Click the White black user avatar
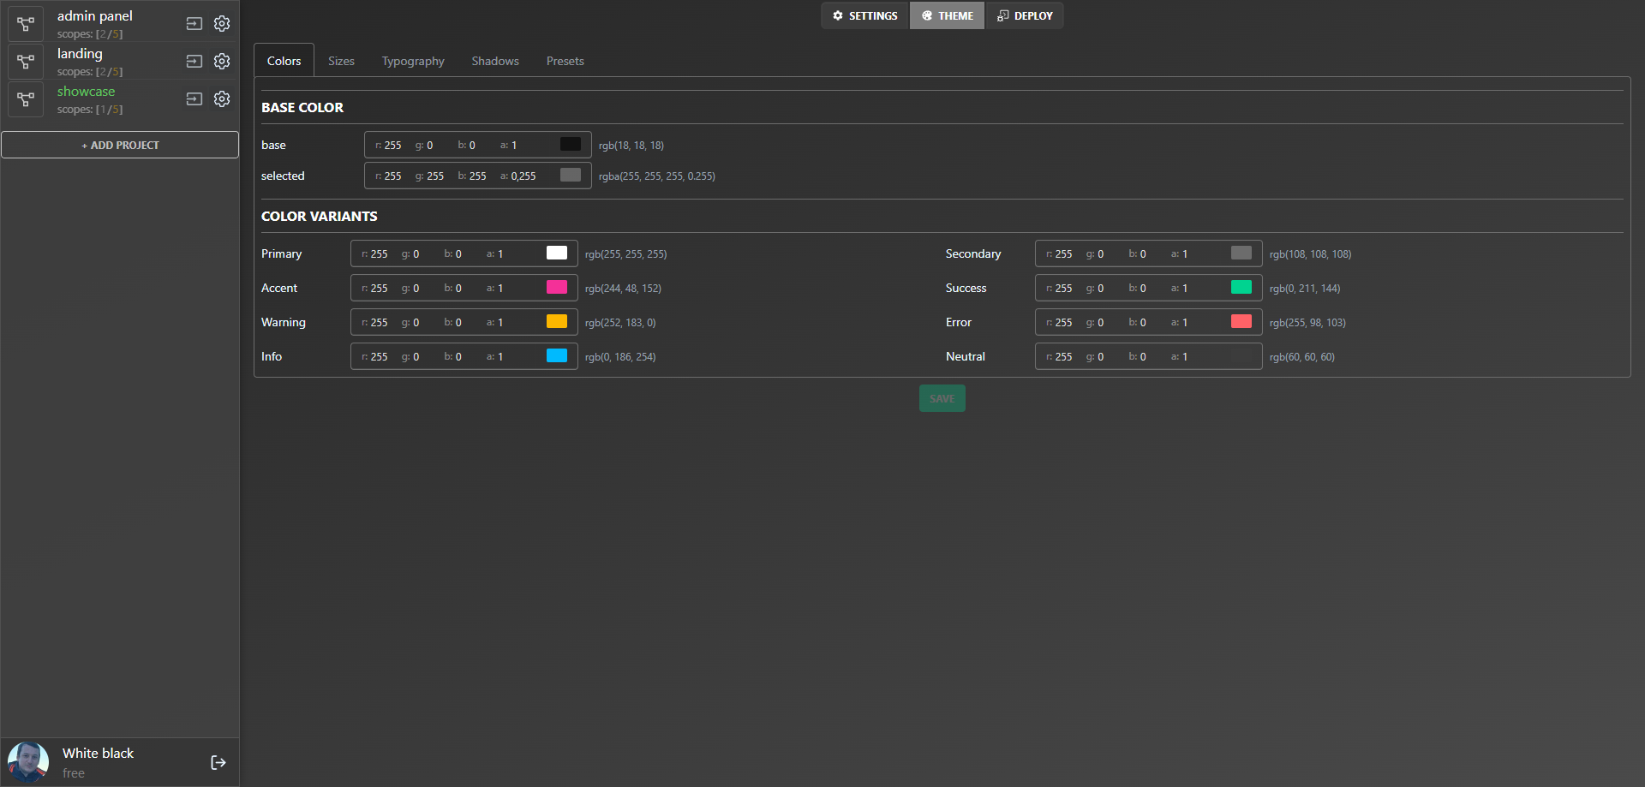The image size is (1645, 787). click(28, 761)
